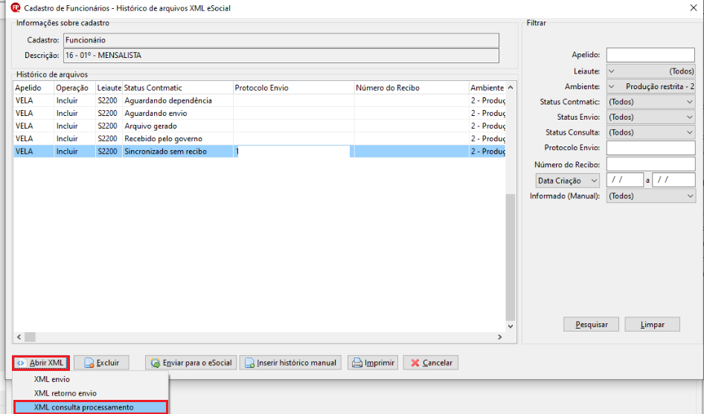Click the Status Contmatic column header
Viewport: 704px width, 414px height.
click(x=178, y=88)
